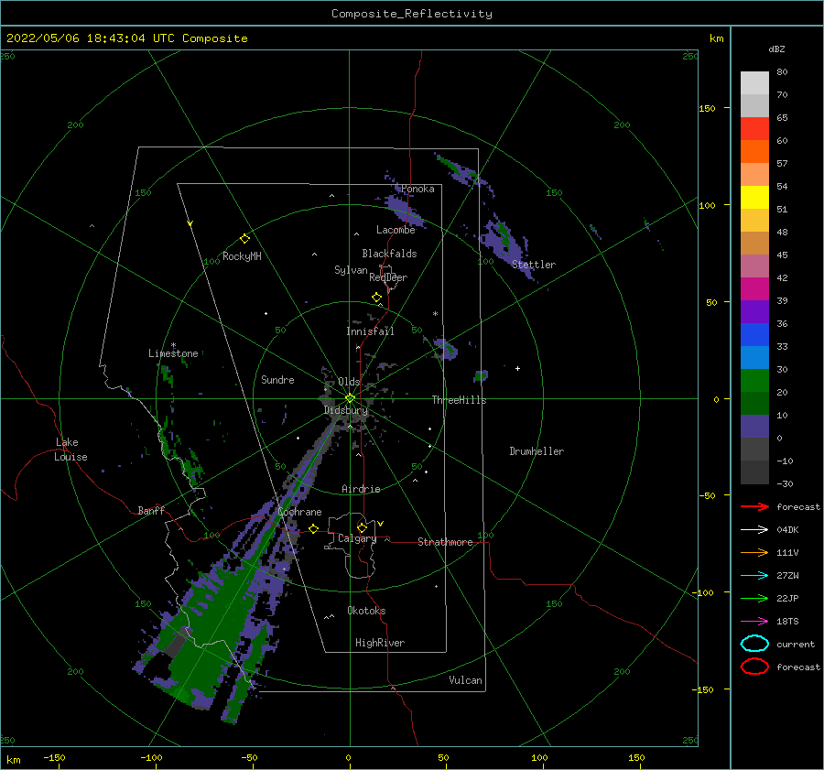This screenshot has height=770, width=824.
Task: Click the white 04DK arrow legend icon
Action: 754,530
